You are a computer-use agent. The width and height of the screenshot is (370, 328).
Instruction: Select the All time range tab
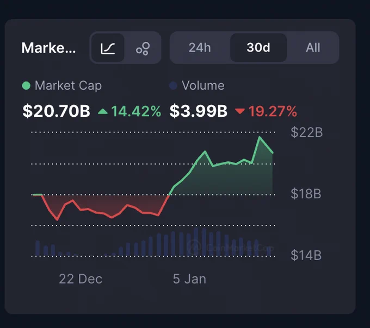[313, 48]
